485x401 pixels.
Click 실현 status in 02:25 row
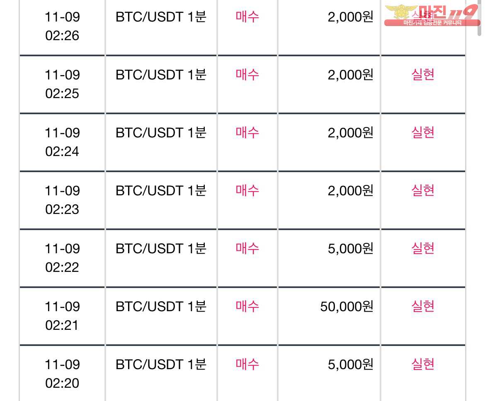[423, 74]
